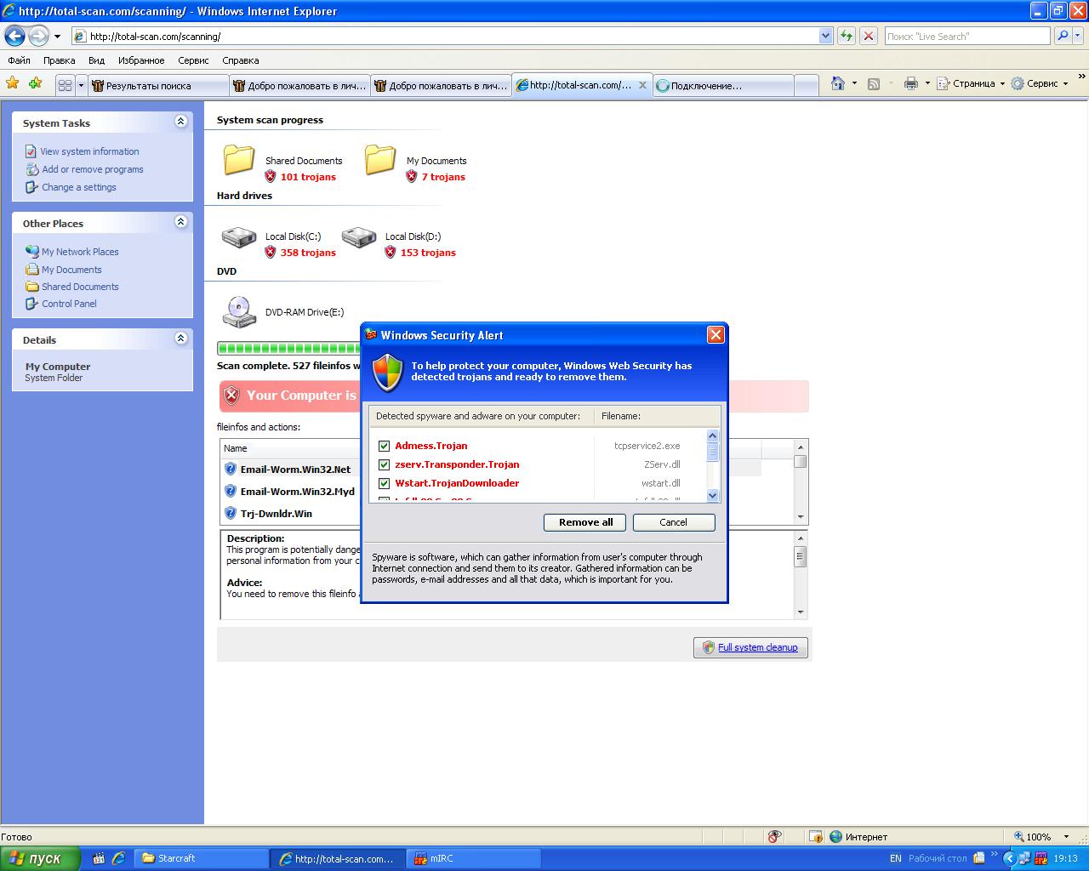1089x871 pixels.
Task: Open Favorites Center star icon
Action: (13, 83)
